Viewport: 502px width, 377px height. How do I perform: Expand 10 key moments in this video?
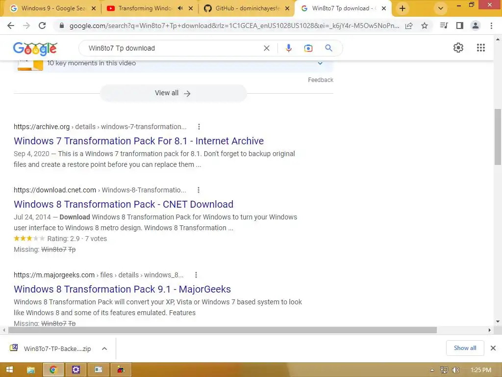click(320, 63)
